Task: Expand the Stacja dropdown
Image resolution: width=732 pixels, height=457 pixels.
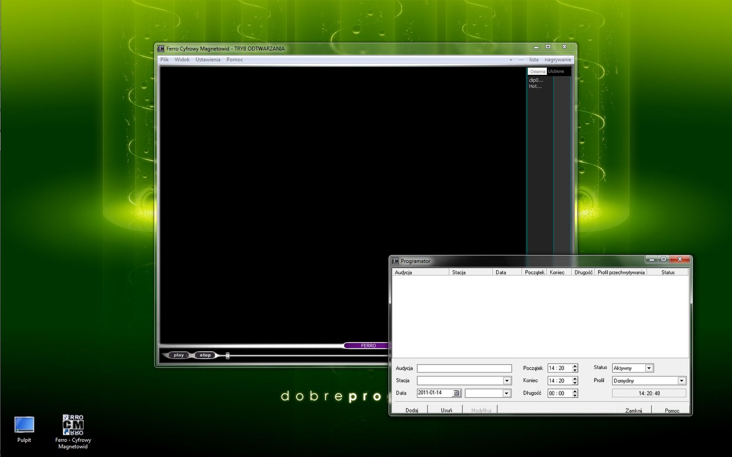Action: [507, 381]
